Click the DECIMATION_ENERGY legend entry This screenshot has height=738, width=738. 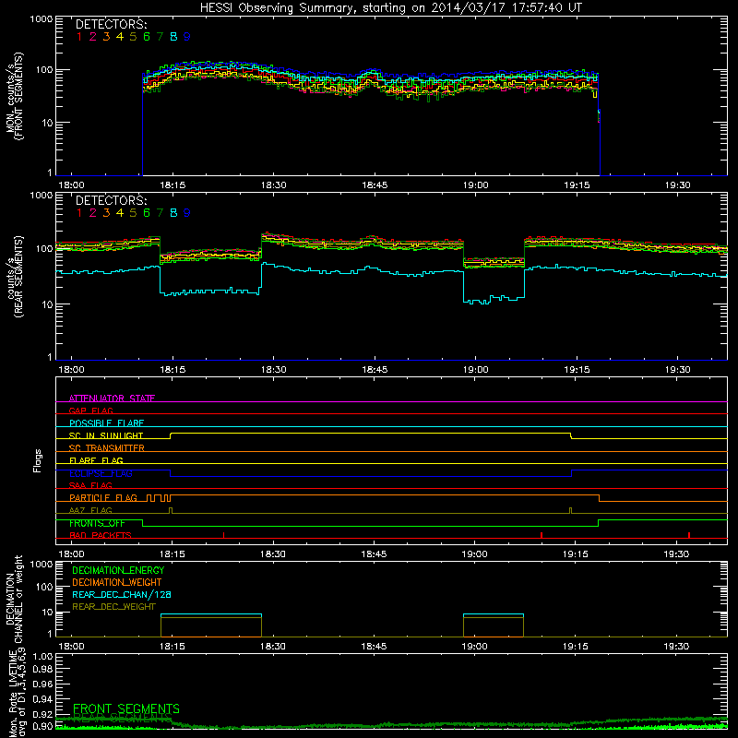coord(118,570)
